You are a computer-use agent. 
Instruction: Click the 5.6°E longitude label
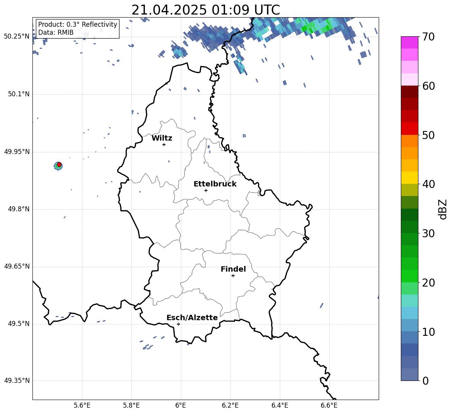click(82, 405)
